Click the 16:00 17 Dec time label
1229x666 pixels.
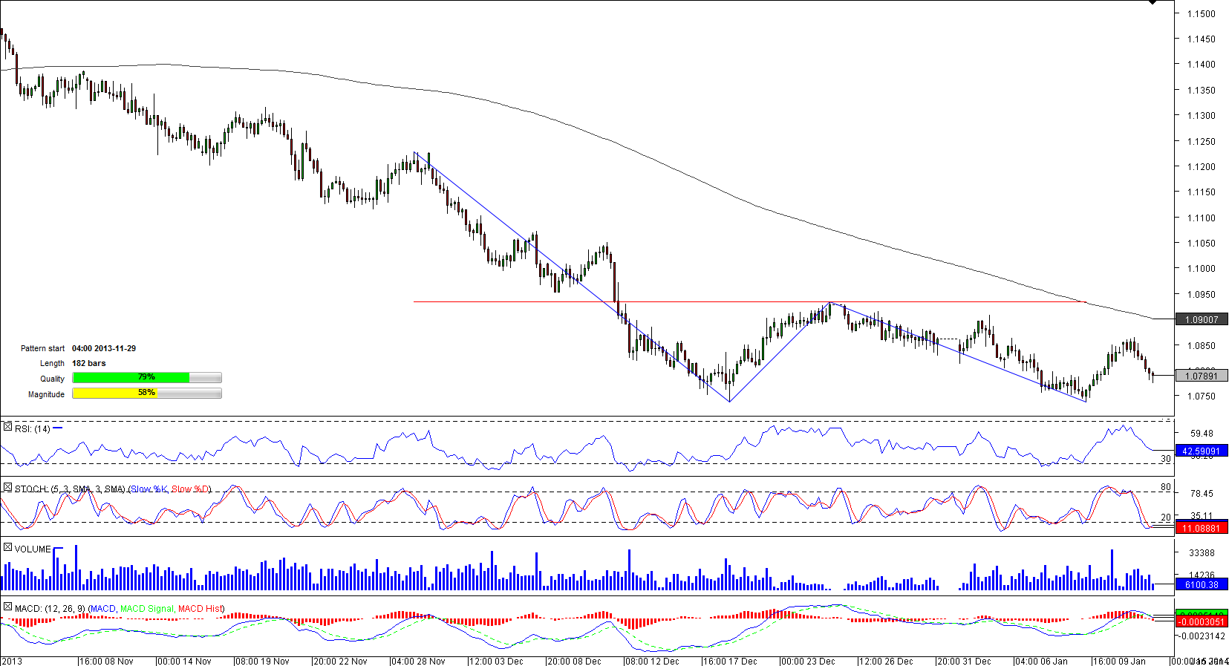click(x=730, y=661)
